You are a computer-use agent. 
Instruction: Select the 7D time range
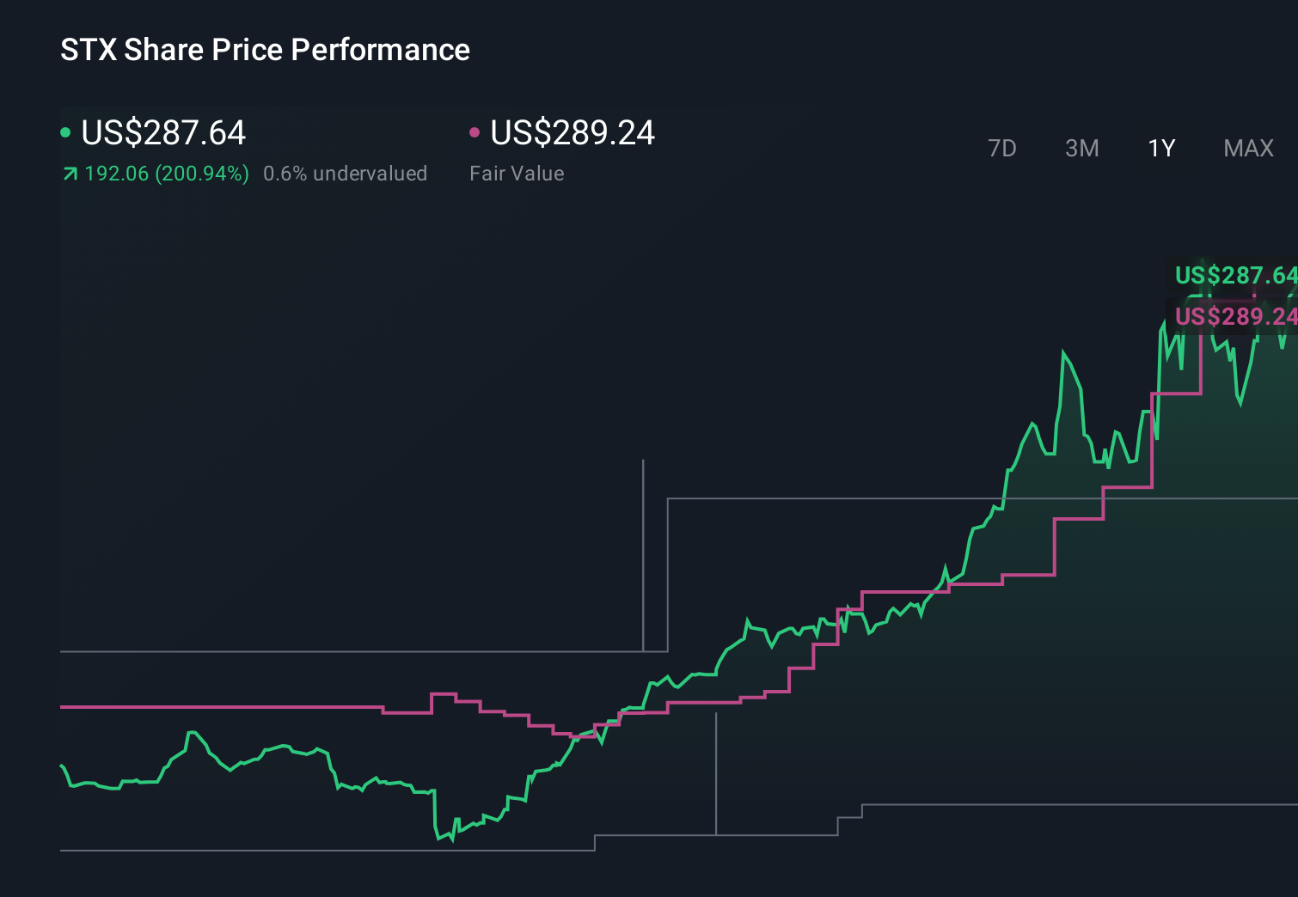1002,148
